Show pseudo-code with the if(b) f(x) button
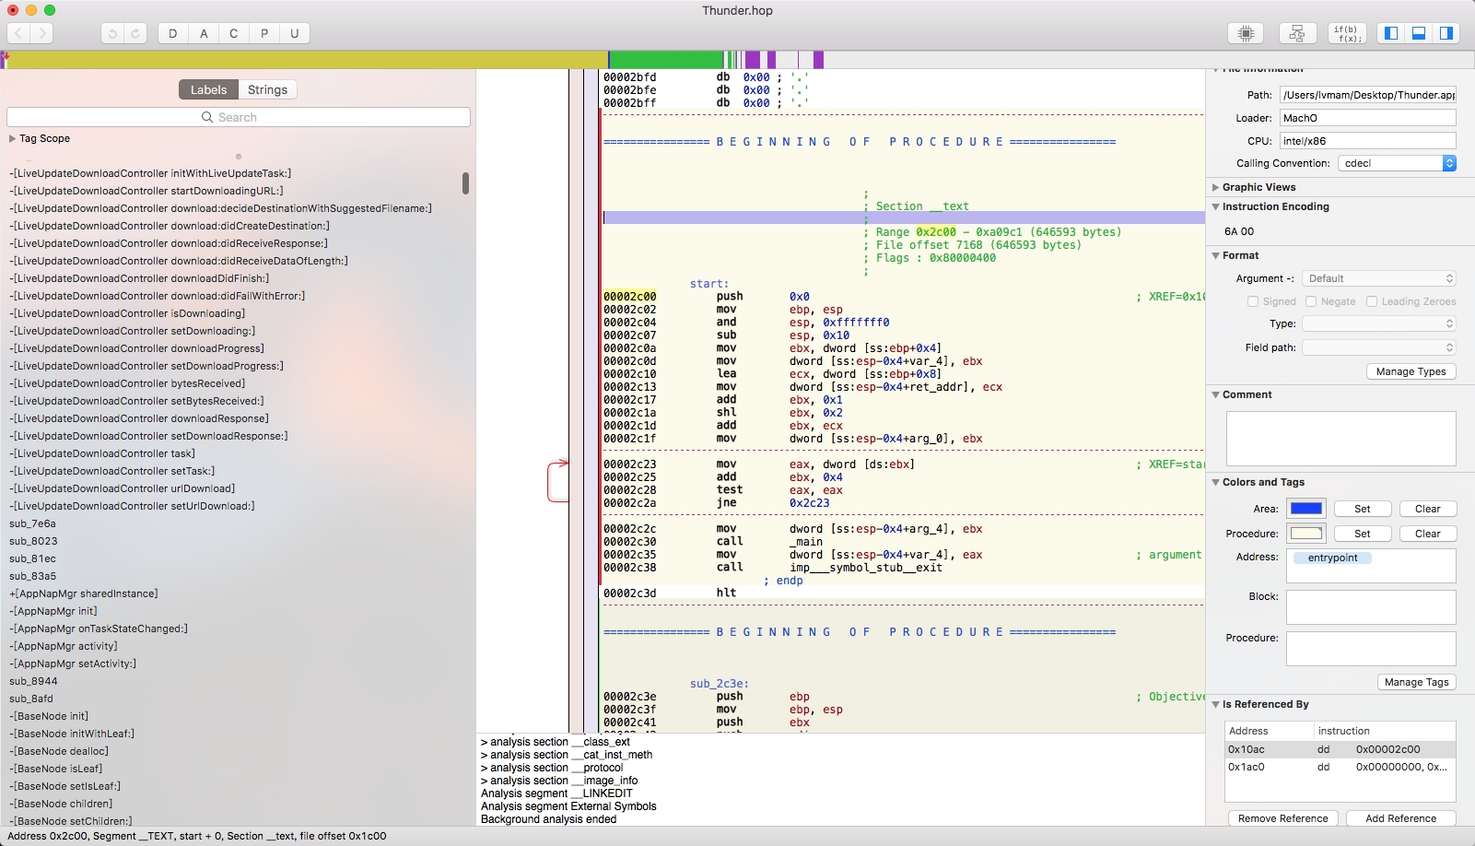 [x=1347, y=33]
